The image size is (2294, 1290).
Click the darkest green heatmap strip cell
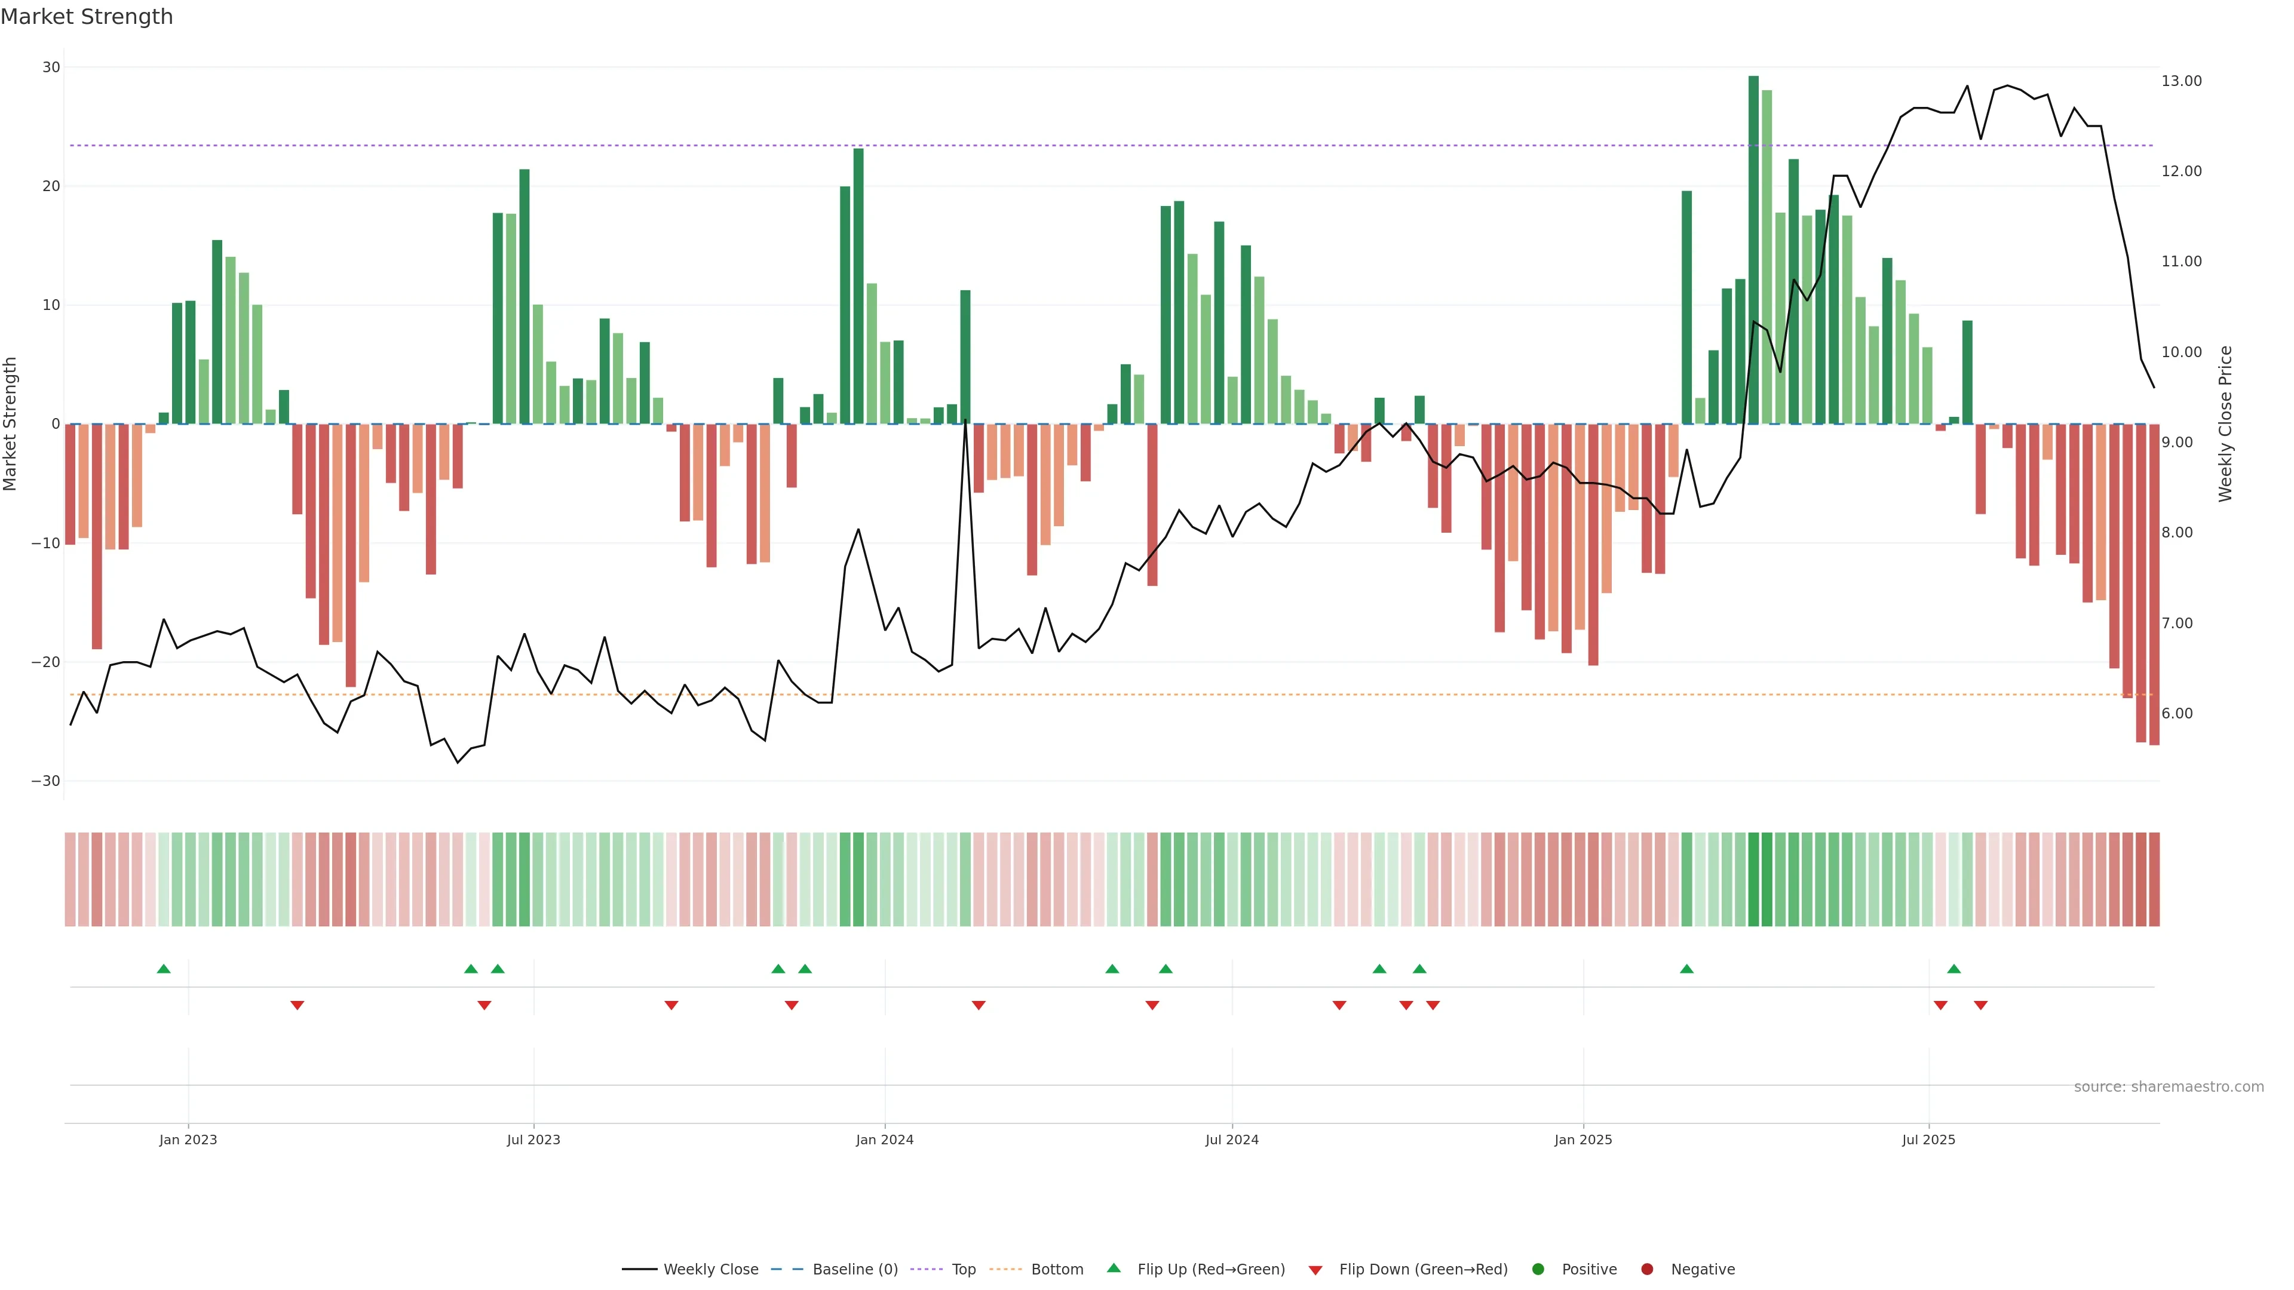[x=1753, y=880]
